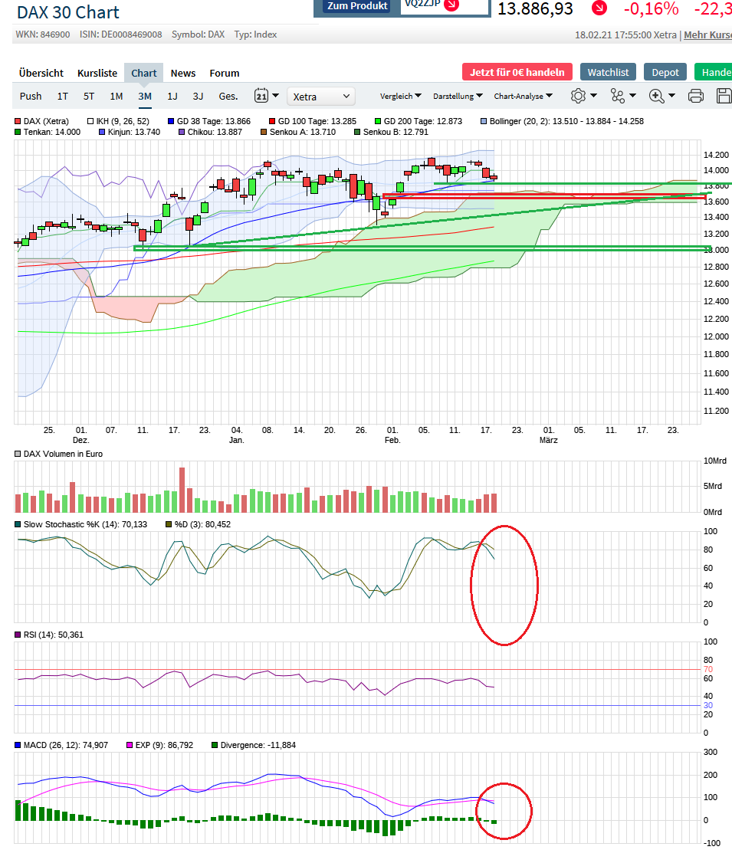Click the GD 200 Tage green swatch
The width and height of the screenshot is (732, 863).
pos(378,121)
